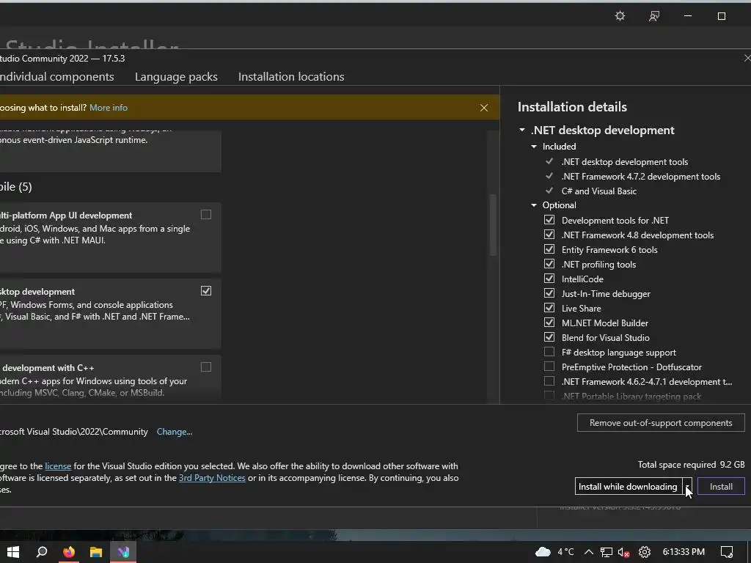Image resolution: width=751 pixels, height=563 pixels.
Task: Uncheck Live Share option
Action: tap(549, 308)
